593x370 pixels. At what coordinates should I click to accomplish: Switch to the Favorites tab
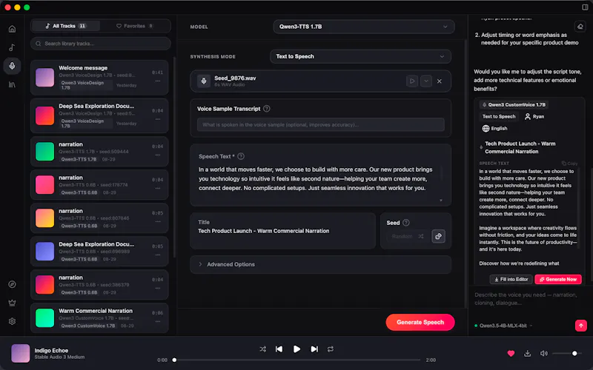pos(134,26)
